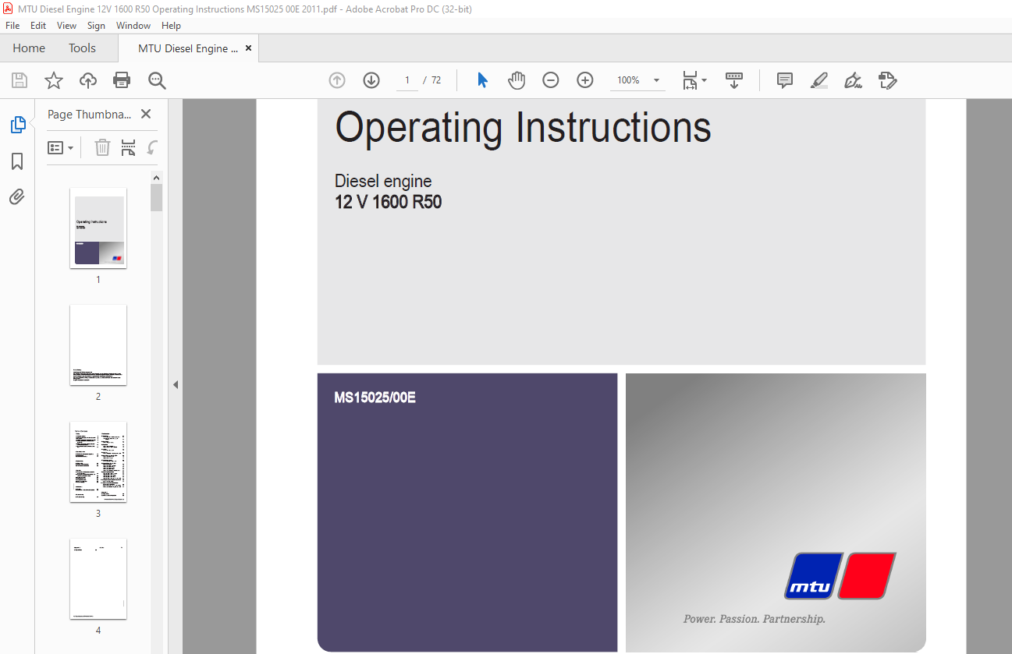Image resolution: width=1012 pixels, height=654 pixels.
Task: Add a sticky note comment
Action: point(785,80)
